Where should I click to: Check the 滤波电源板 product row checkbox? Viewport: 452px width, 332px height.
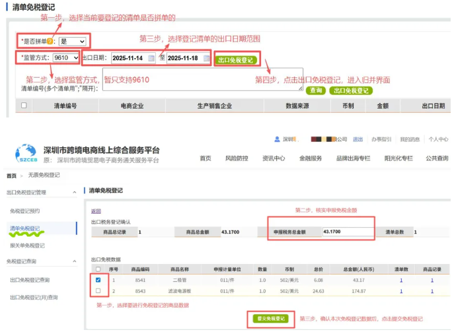[x=98, y=290]
